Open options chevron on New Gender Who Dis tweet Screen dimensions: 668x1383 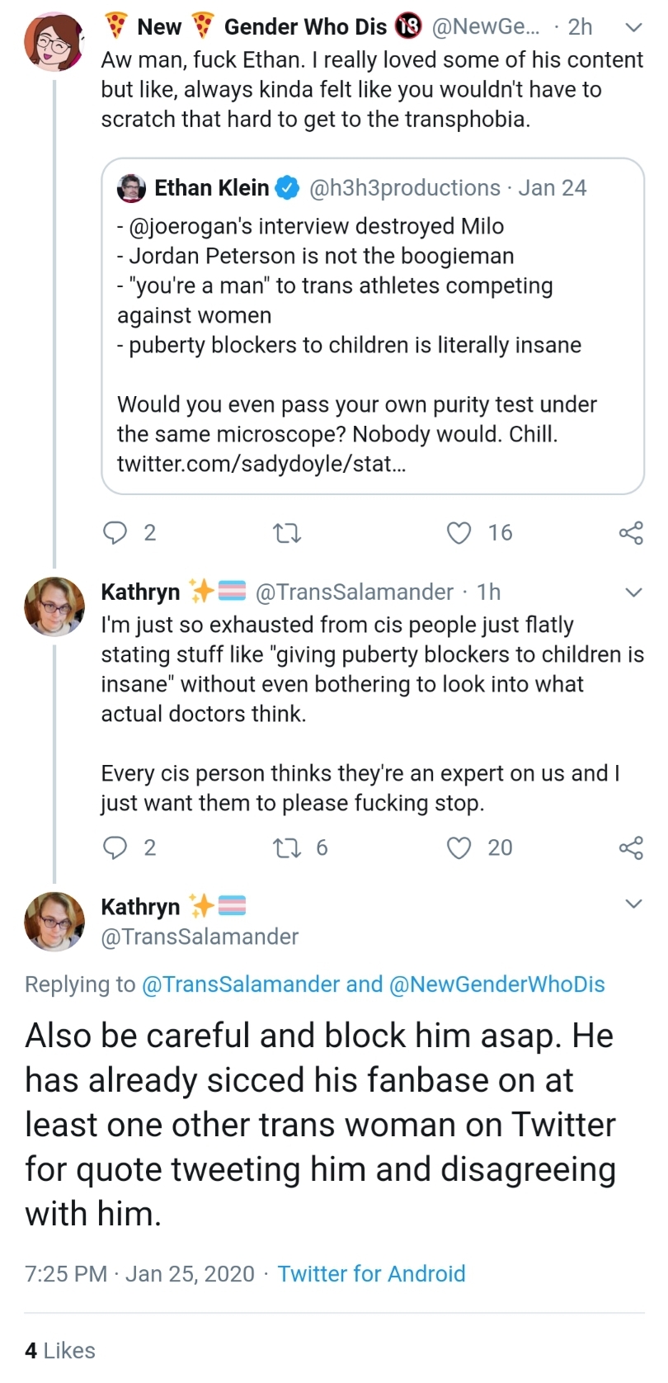pyautogui.click(x=633, y=27)
